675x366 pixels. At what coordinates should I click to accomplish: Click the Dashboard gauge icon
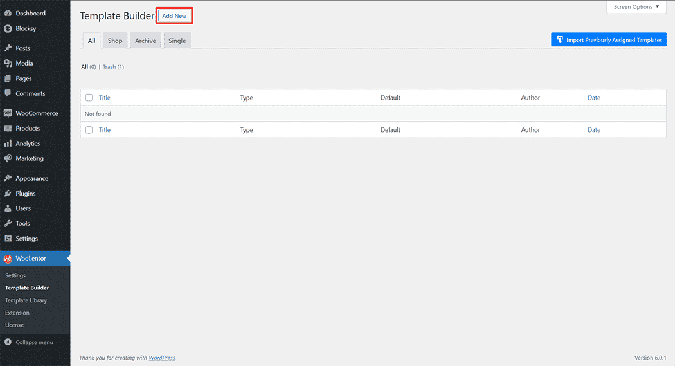pyautogui.click(x=8, y=14)
